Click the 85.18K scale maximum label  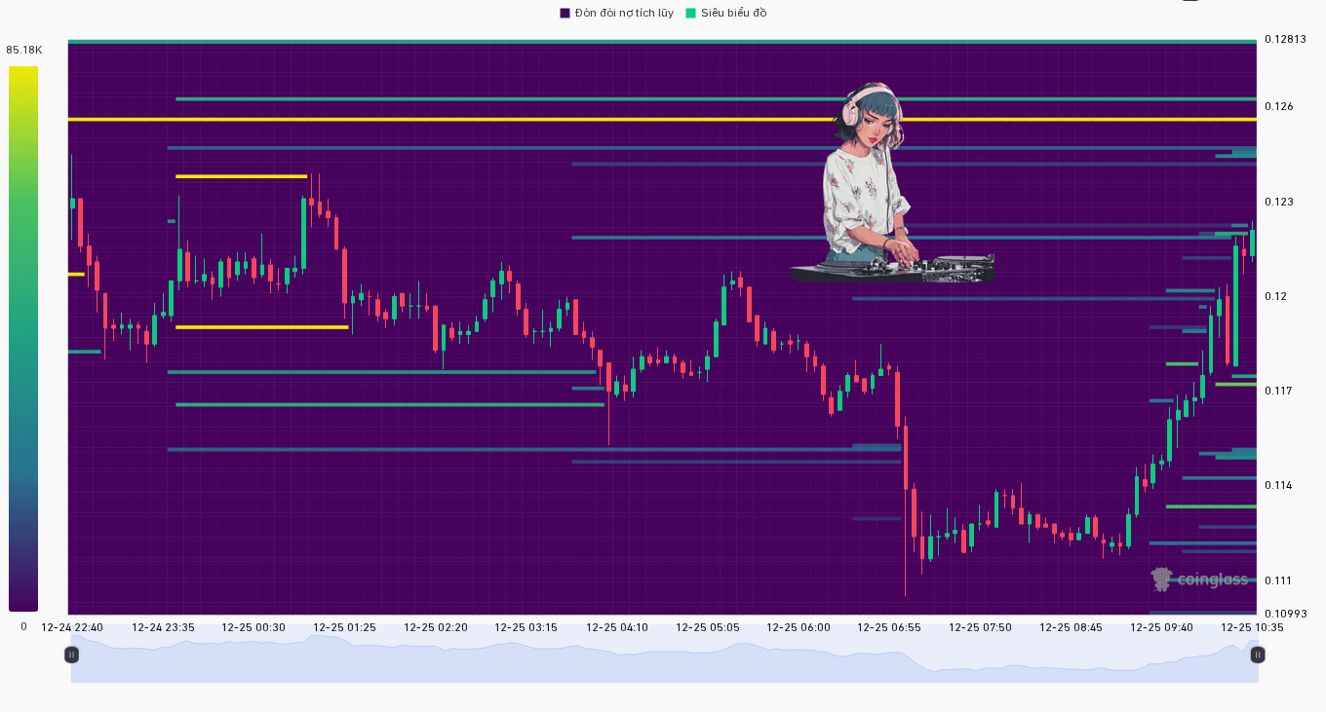24,50
